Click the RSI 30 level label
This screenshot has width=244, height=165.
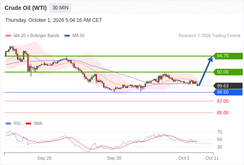click(220, 147)
